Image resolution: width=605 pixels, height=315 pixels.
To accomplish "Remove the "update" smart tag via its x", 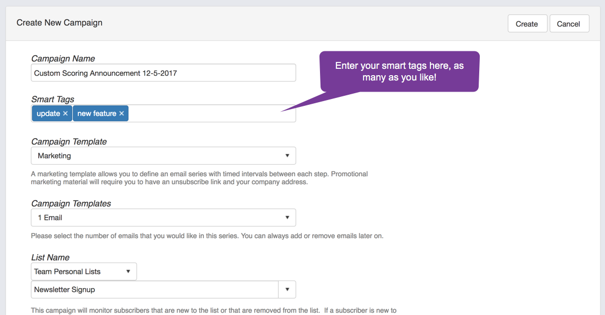I will [x=65, y=113].
